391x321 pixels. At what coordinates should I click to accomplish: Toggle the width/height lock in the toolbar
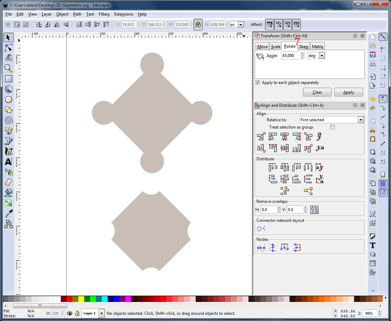coord(198,24)
